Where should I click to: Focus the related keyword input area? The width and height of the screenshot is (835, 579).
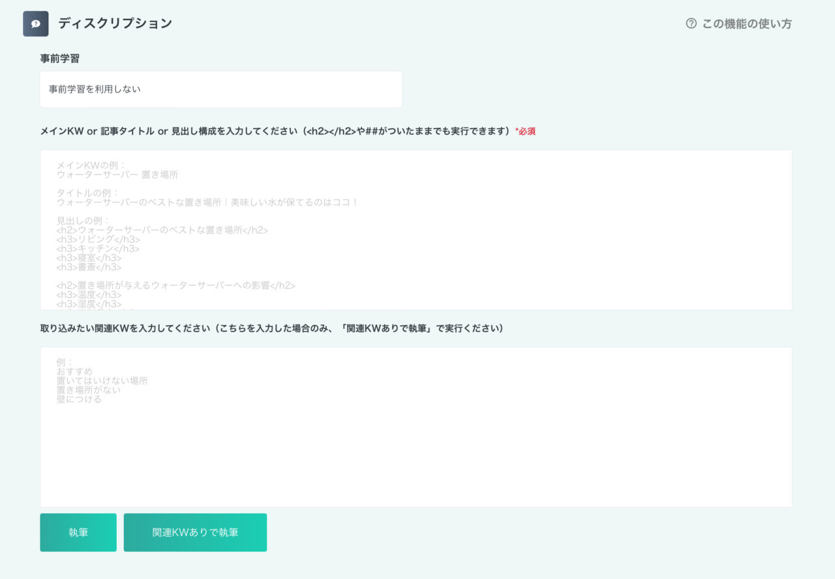417,427
